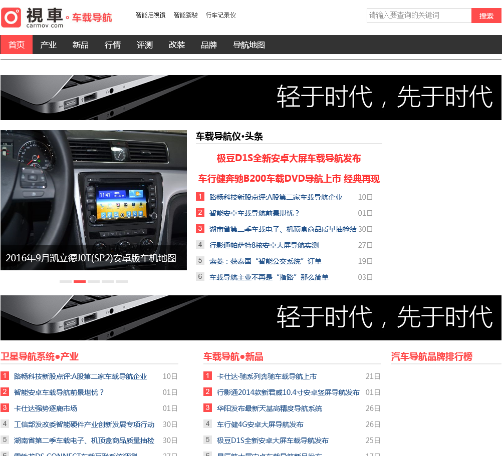Open the 改装 navigation tab
The height and width of the screenshot is (456, 502).
[177, 45]
